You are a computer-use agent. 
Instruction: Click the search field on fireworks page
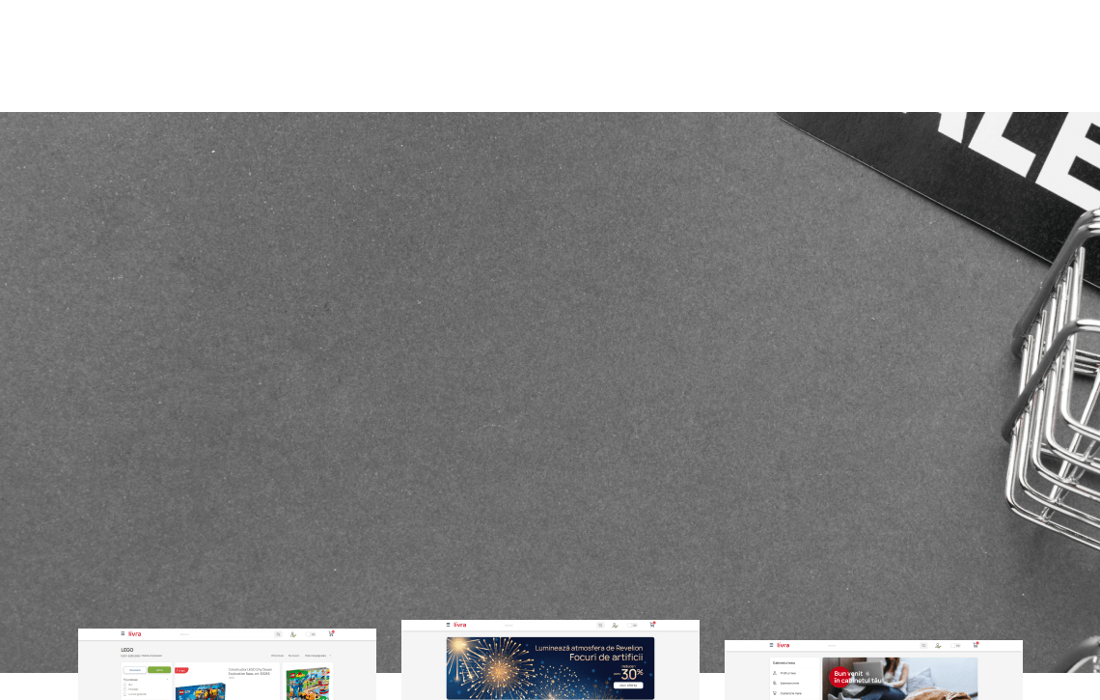540,625
